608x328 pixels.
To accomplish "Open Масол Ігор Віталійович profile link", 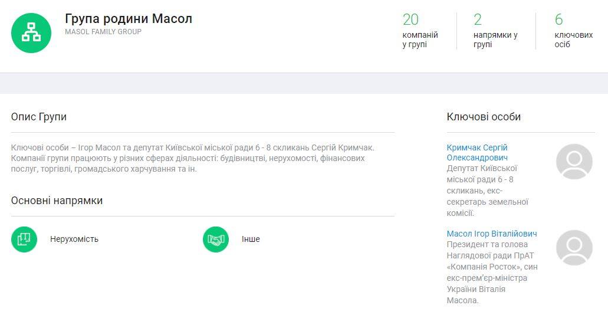I will coord(492,234).
